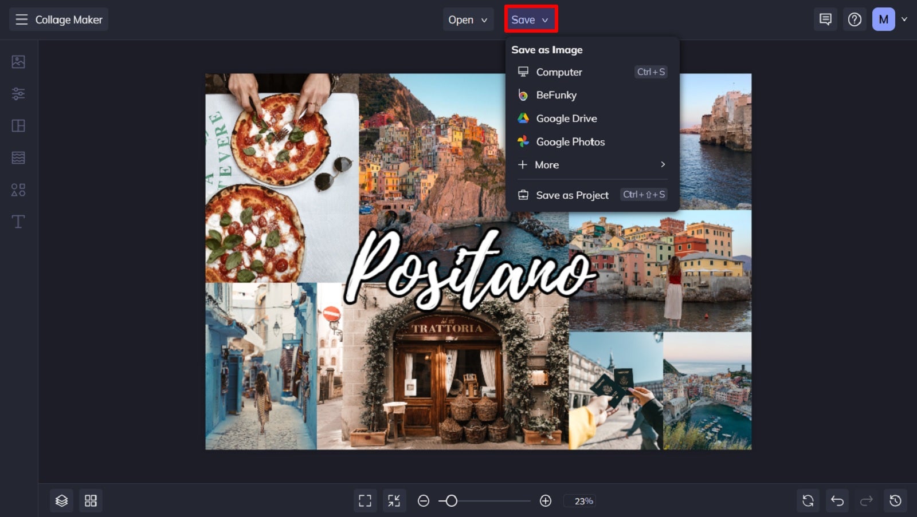
Task: Expand the More save options submenu
Action: 547,165
